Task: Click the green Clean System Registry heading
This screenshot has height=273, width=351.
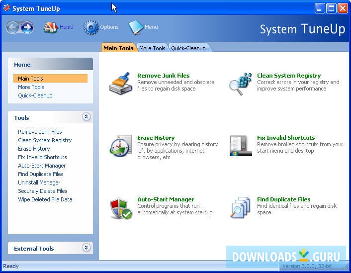Action: pyautogui.click(x=289, y=76)
